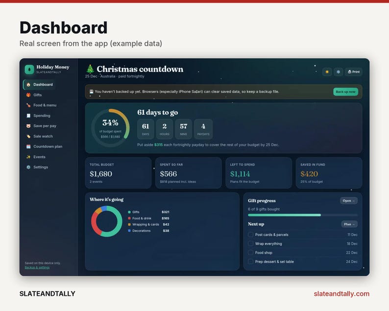Image resolution: width=389 pixels, height=311 pixels.
Task: Click the Holiday Money tree logo icon
Action: (x=29, y=70)
